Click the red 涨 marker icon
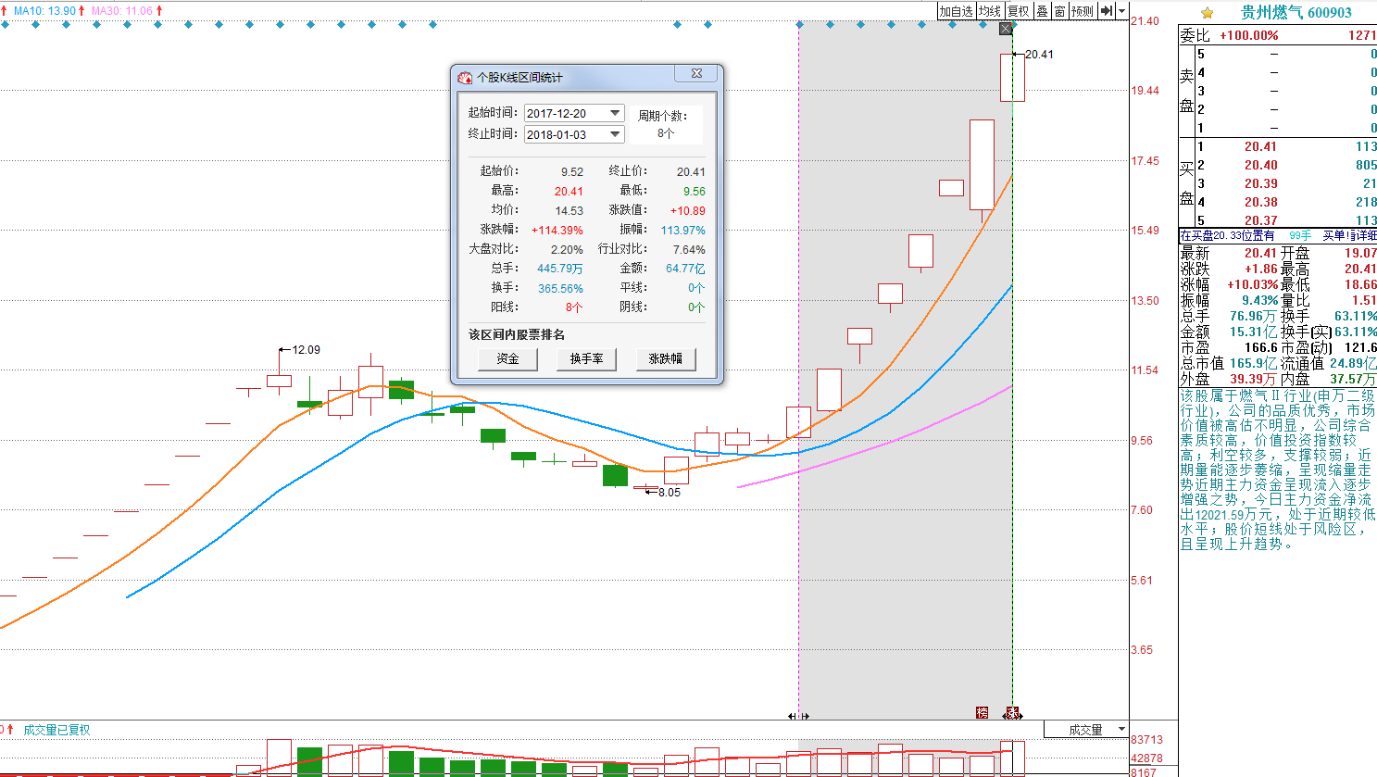Viewport: 1377px width, 777px height. tap(1012, 712)
